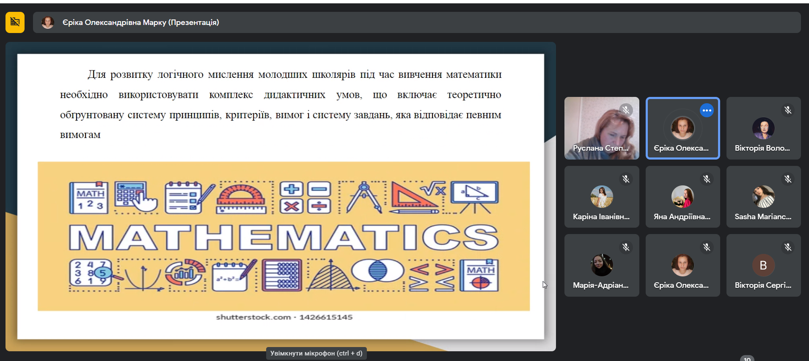Click the yellow presentation-off icon in top bar
This screenshot has width=809, height=361.
pyautogui.click(x=15, y=22)
